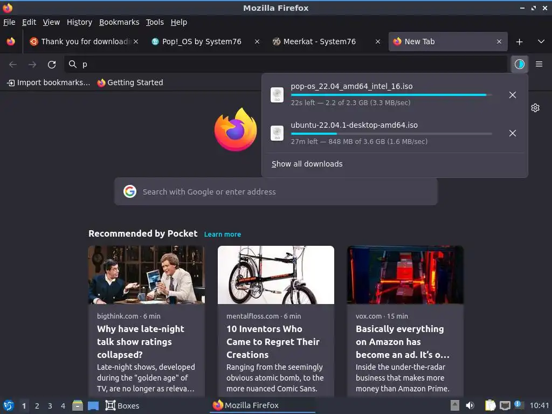Click pop-os_22.04_amd64_intel_16.iso file name
This screenshot has height=414, width=552.
pyautogui.click(x=351, y=86)
